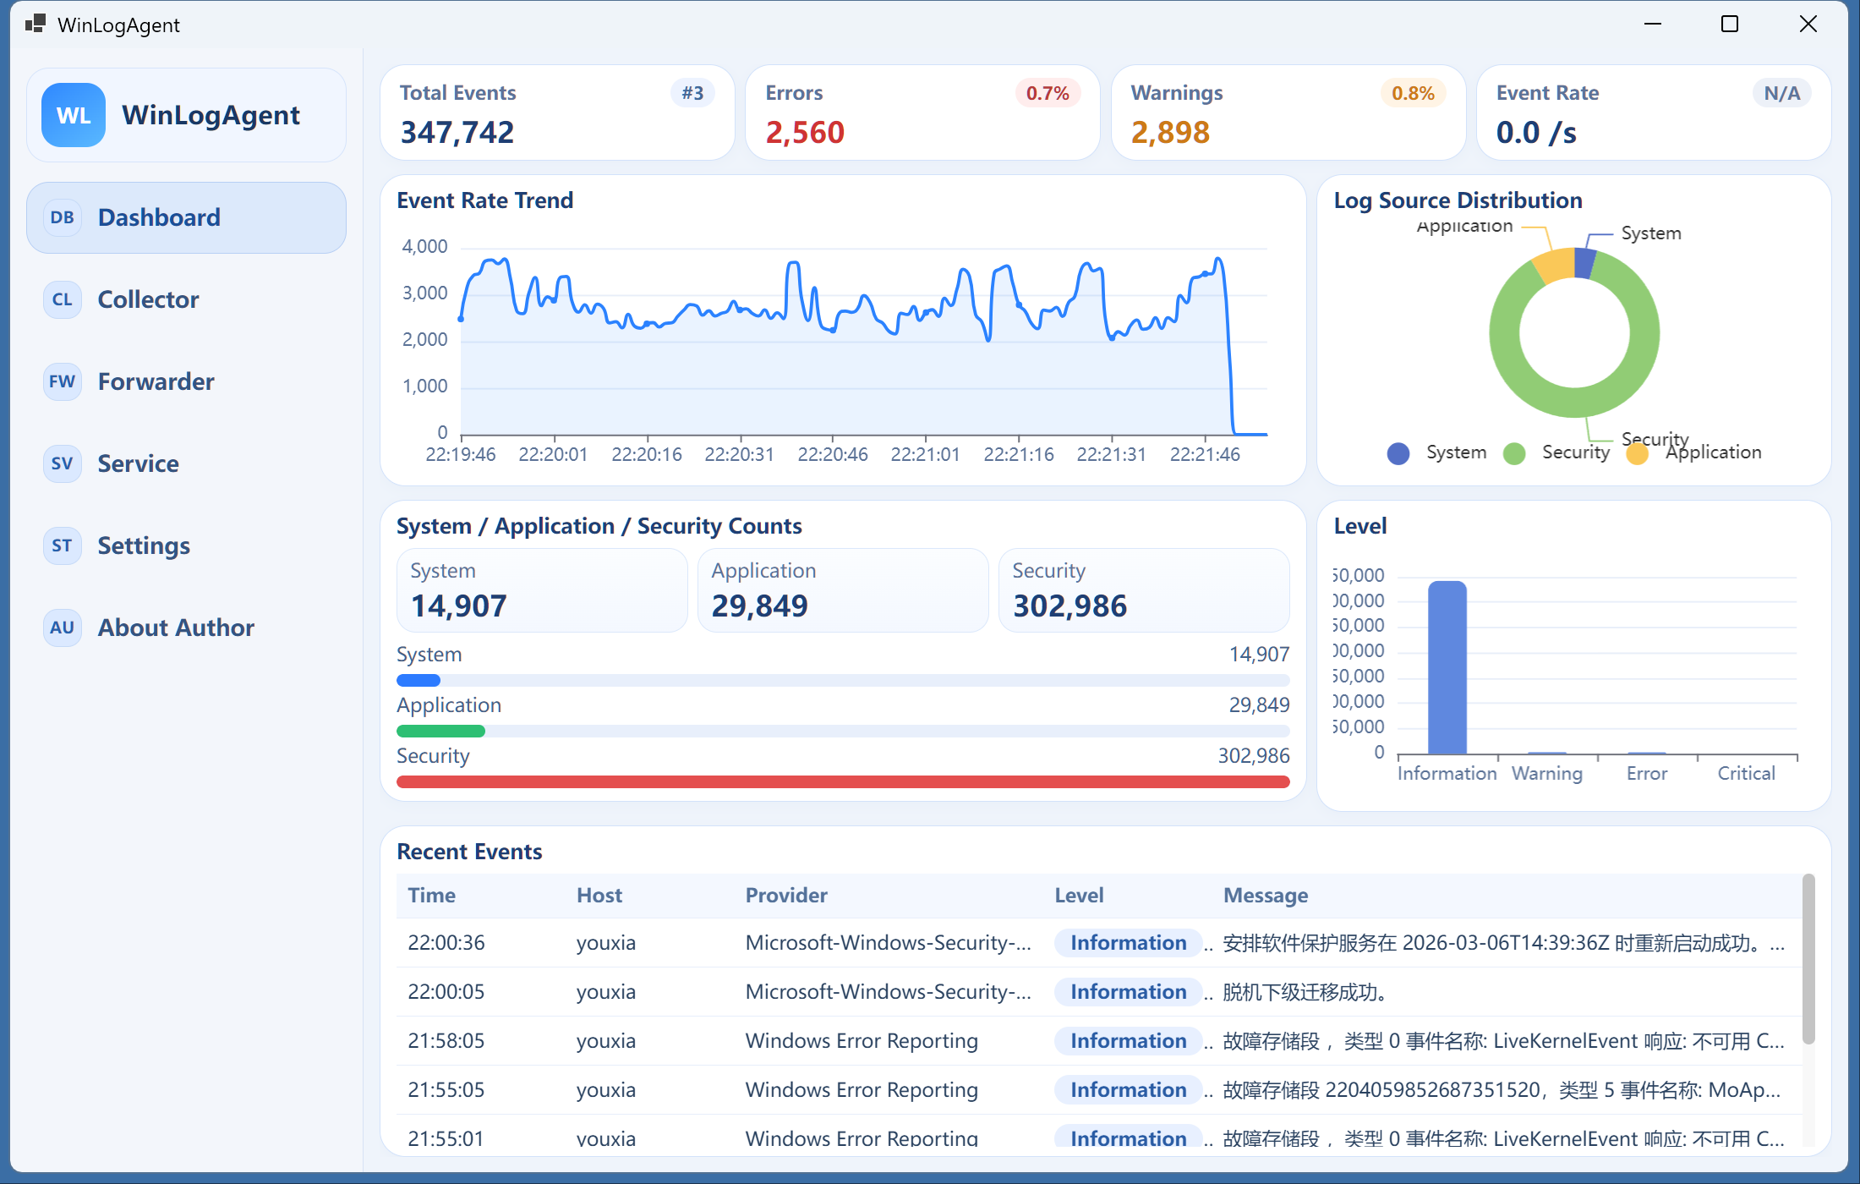The height and width of the screenshot is (1184, 1860).
Task: Click the Provider column header
Action: pos(786,896)
